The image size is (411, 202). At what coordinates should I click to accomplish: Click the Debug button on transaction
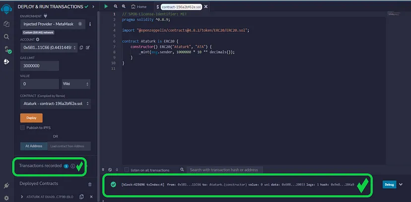click(390, 184)
